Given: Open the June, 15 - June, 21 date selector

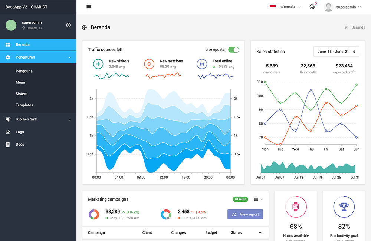Looking at the screenshot, I should (x=336, y=52).
